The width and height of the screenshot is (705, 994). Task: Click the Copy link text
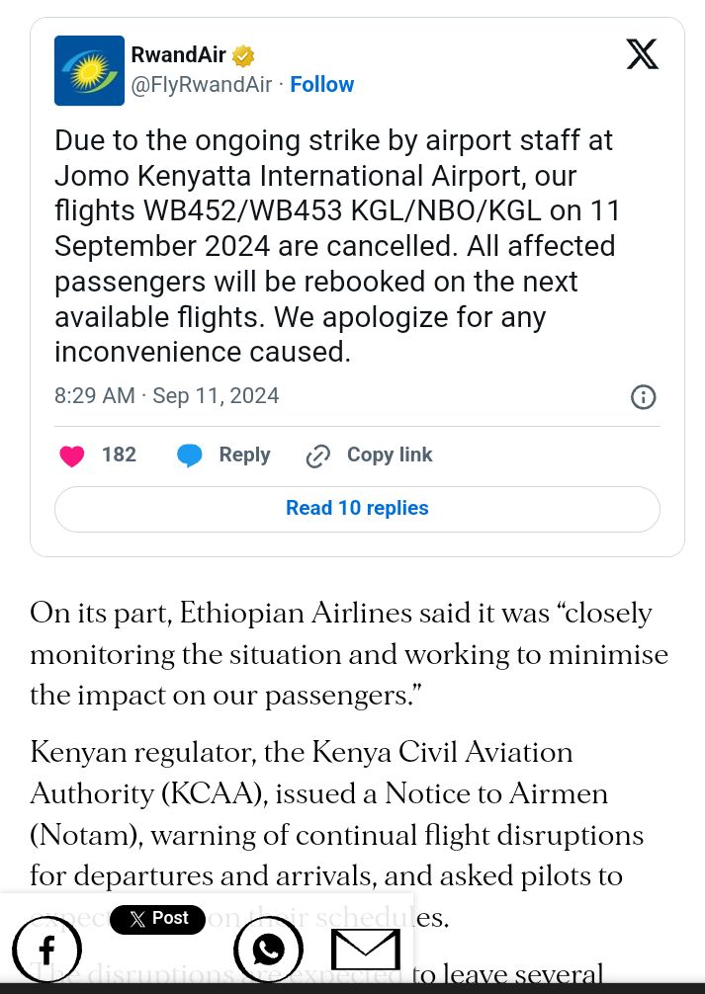click(390, 455)
